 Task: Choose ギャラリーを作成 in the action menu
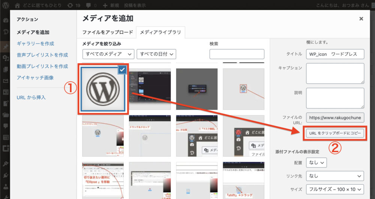[35, 43]
